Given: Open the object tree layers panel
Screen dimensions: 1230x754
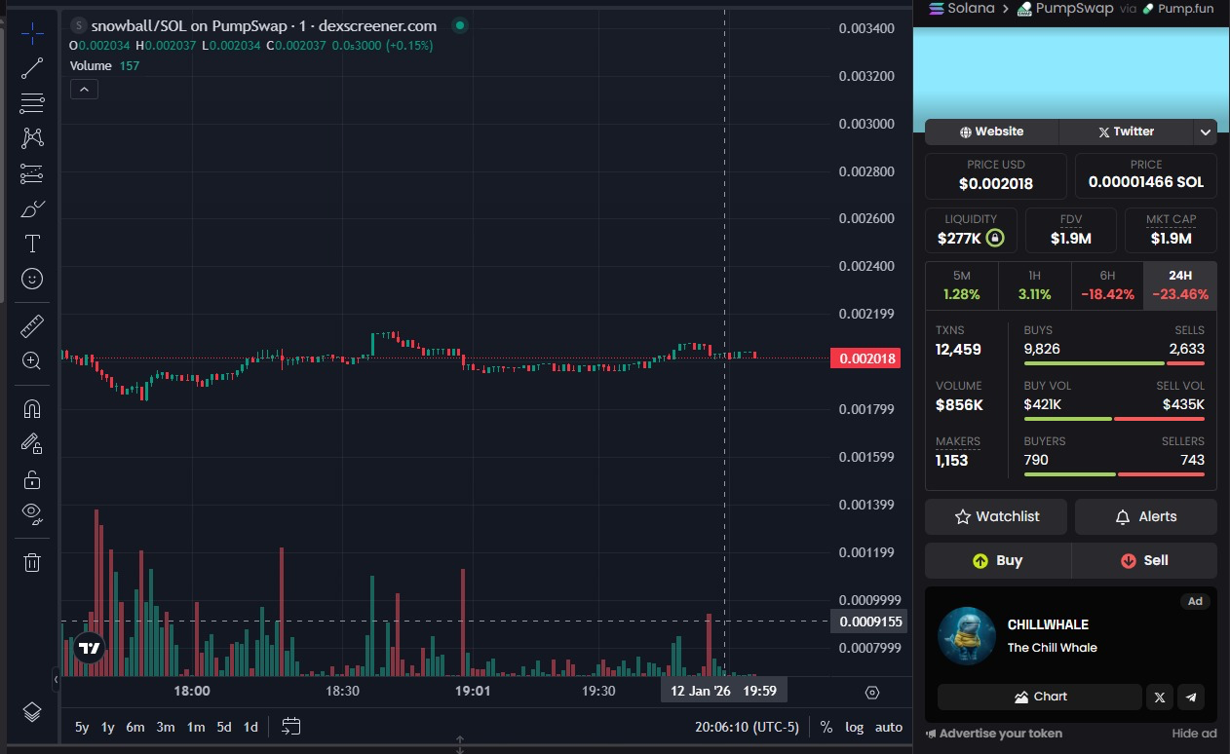Looking at the screenshot, I should 32,712.
